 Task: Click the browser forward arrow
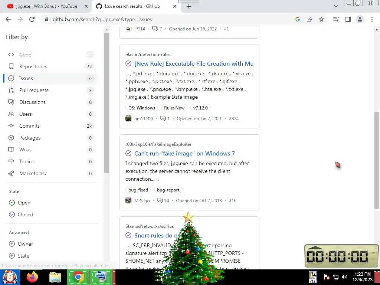tap(20, 19)
